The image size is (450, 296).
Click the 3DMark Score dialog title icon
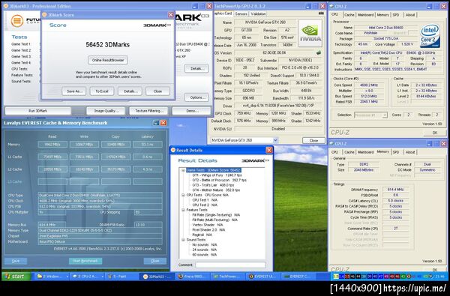point(44,15)
